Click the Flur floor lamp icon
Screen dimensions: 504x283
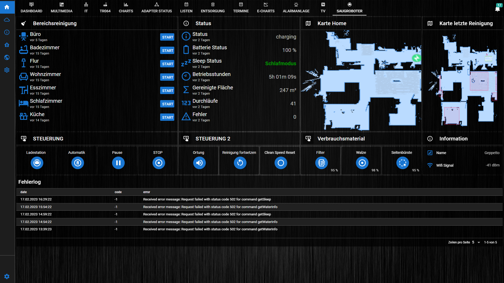pos(24,63)
